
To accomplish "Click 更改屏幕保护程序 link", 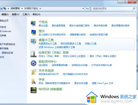I will pyautogui.click(x=120, y=25).
